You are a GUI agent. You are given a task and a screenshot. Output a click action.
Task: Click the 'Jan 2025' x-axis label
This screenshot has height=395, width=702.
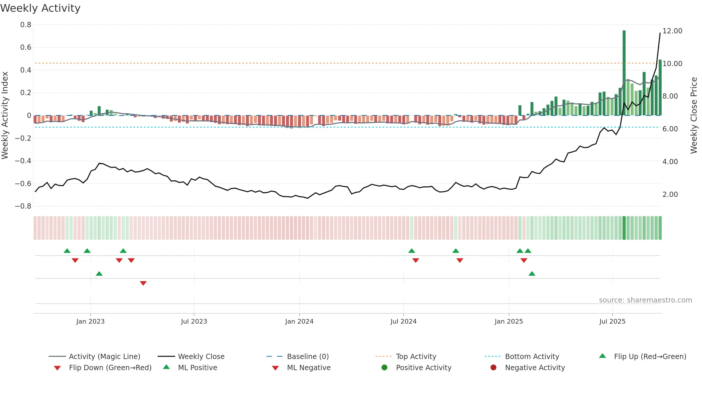coord(509,321)
